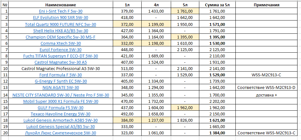Open the Лукойл Люкс Синтетическое 5W-30 link
The width and height of the screenshot is (301, 140).
[61, 133]
